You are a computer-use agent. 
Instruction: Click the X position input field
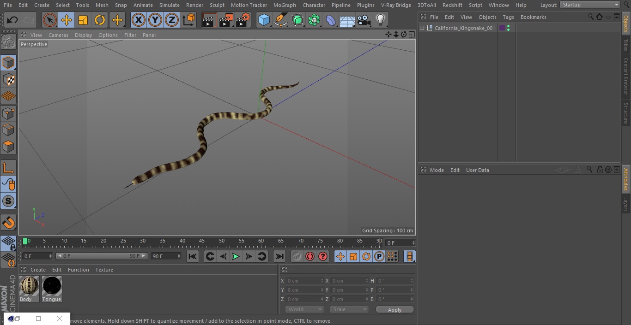305,281
